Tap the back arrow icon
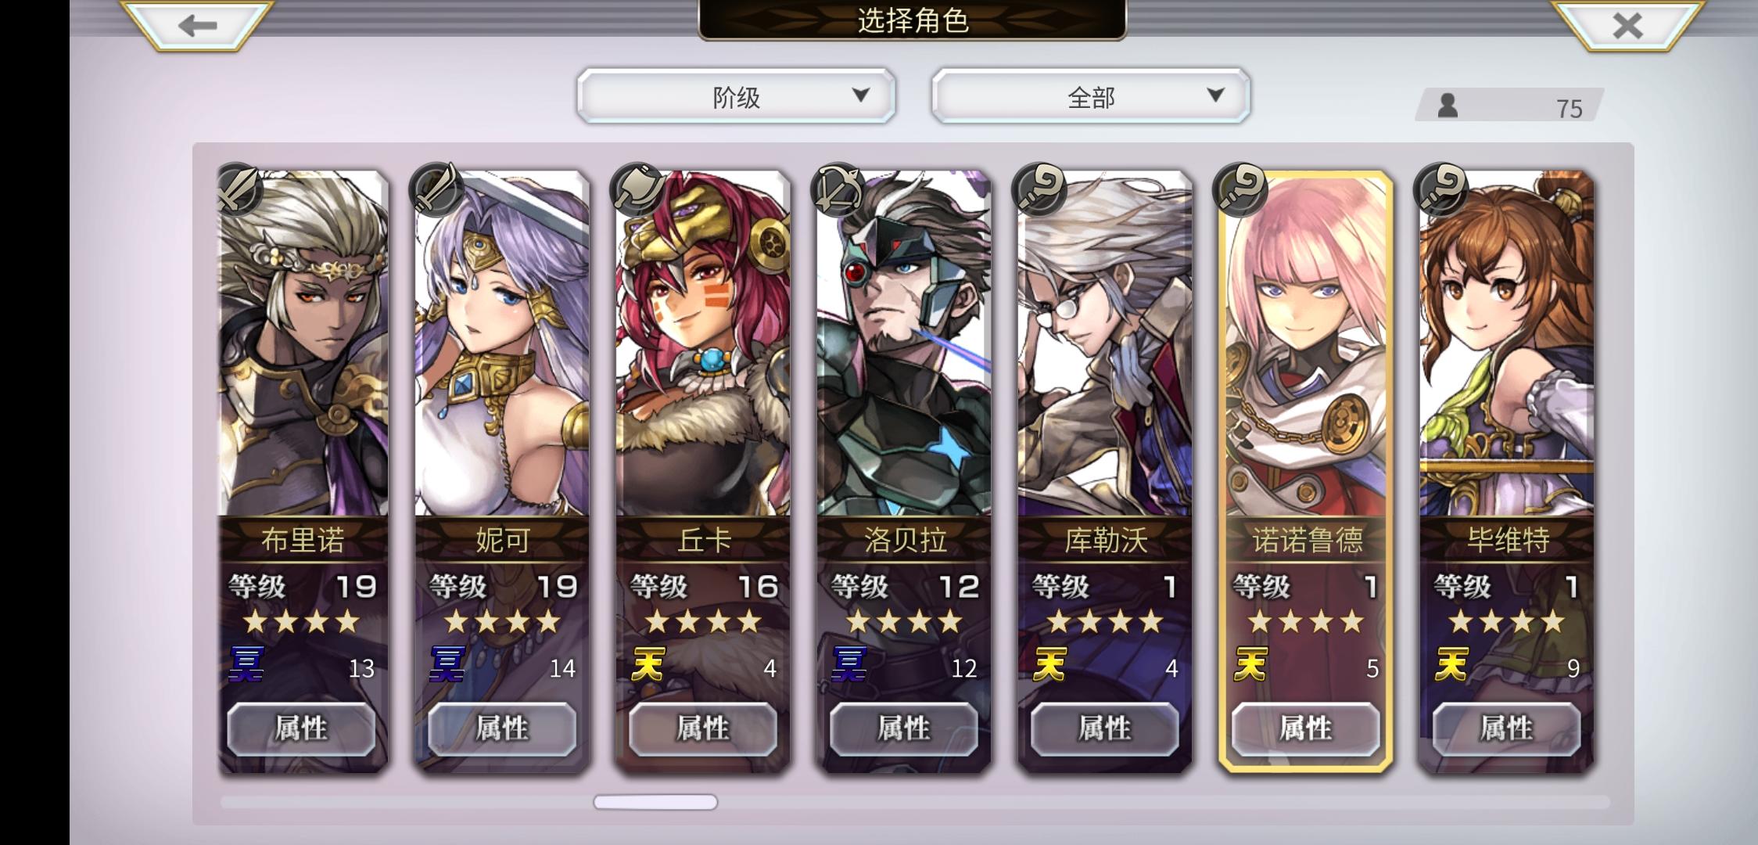Image resolution: width=1758 pixels, height=845 pixels. click(x=197, y=25)
